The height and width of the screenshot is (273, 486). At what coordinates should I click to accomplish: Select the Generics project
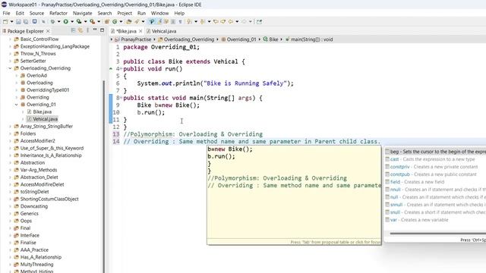click(30, 214)
